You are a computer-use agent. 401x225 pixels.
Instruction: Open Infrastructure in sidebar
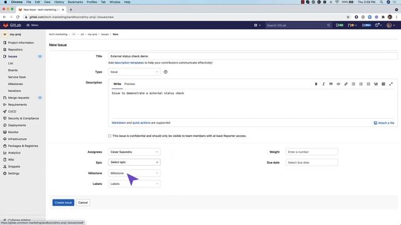(x=18, y=139)
